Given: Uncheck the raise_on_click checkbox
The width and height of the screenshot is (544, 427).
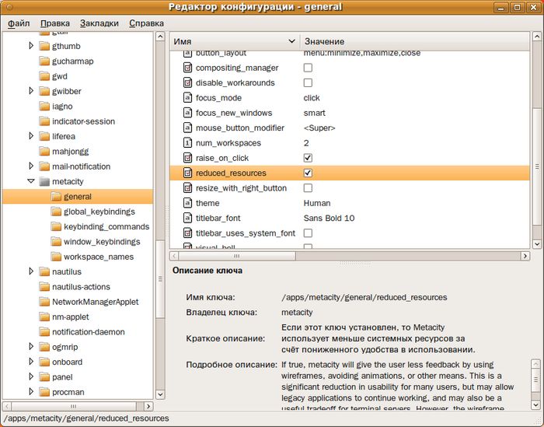Looking at the screenshot, I should tap(308, 158).
